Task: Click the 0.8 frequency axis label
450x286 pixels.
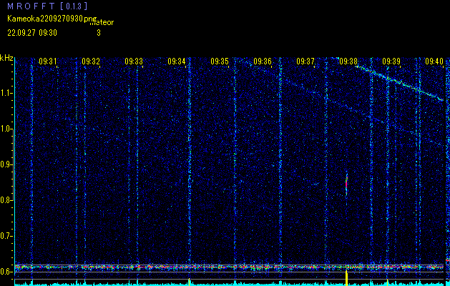Action: click(6, 200)
